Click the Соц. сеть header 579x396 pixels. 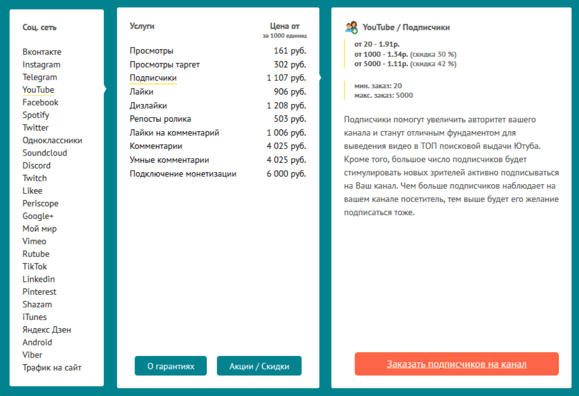click(39, 27)
